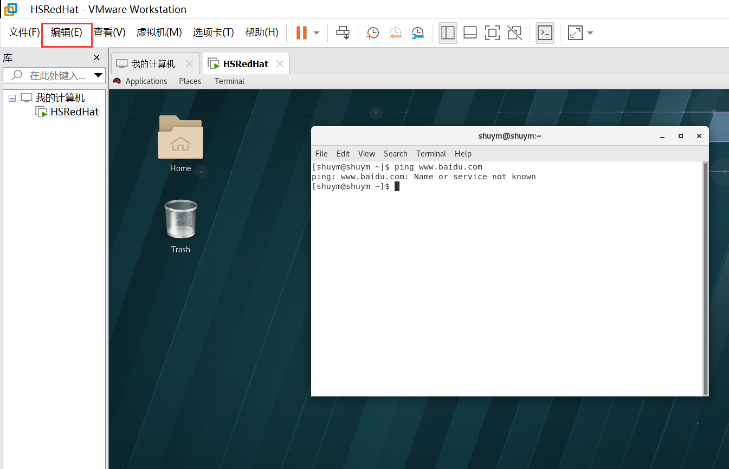Screen dimensions: 729x469
Task: Toggle the console view icon
Action: coord(545,33)
